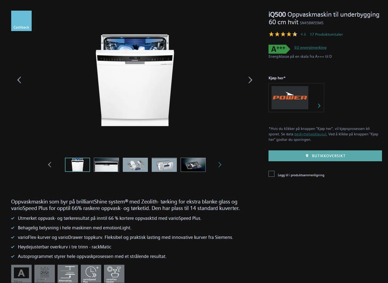Click the A+++ energy class label
Image resolution: width=388 pixels, height=283 pixels.
(x=279, y=49)
